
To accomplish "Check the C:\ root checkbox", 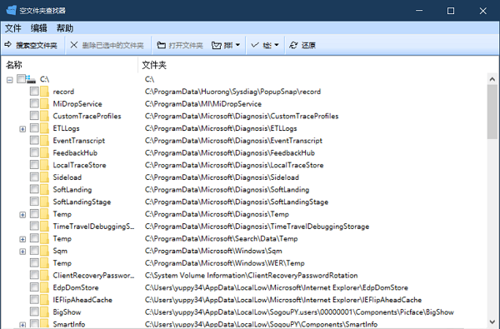I will pyautogui.click(x=21, y=79).
